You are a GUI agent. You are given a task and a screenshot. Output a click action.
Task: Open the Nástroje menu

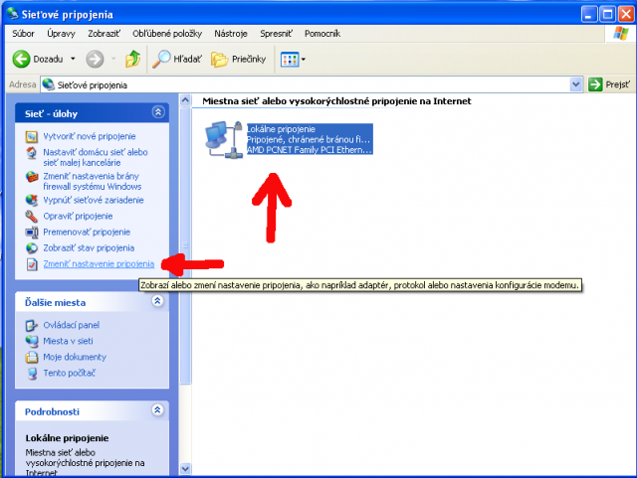pyautogui.click(x=231, y=34)
